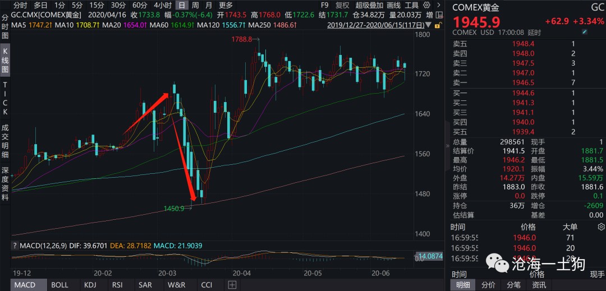
Task: Click the MACD 14.0874 axis value tag
Action: (429, 256)
